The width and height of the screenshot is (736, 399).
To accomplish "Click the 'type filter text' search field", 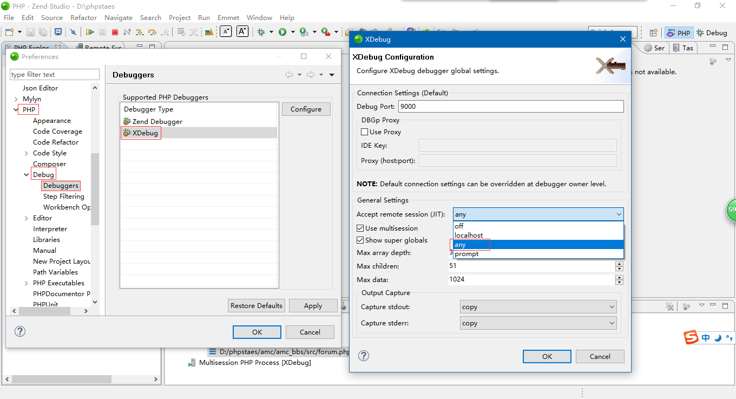I will tap(55, 74).
